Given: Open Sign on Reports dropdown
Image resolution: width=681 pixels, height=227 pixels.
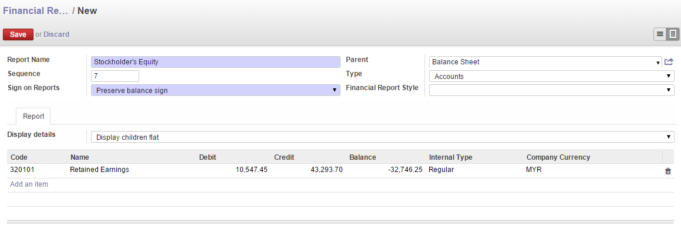Looking at the screenshot, I should click(215, 90).
